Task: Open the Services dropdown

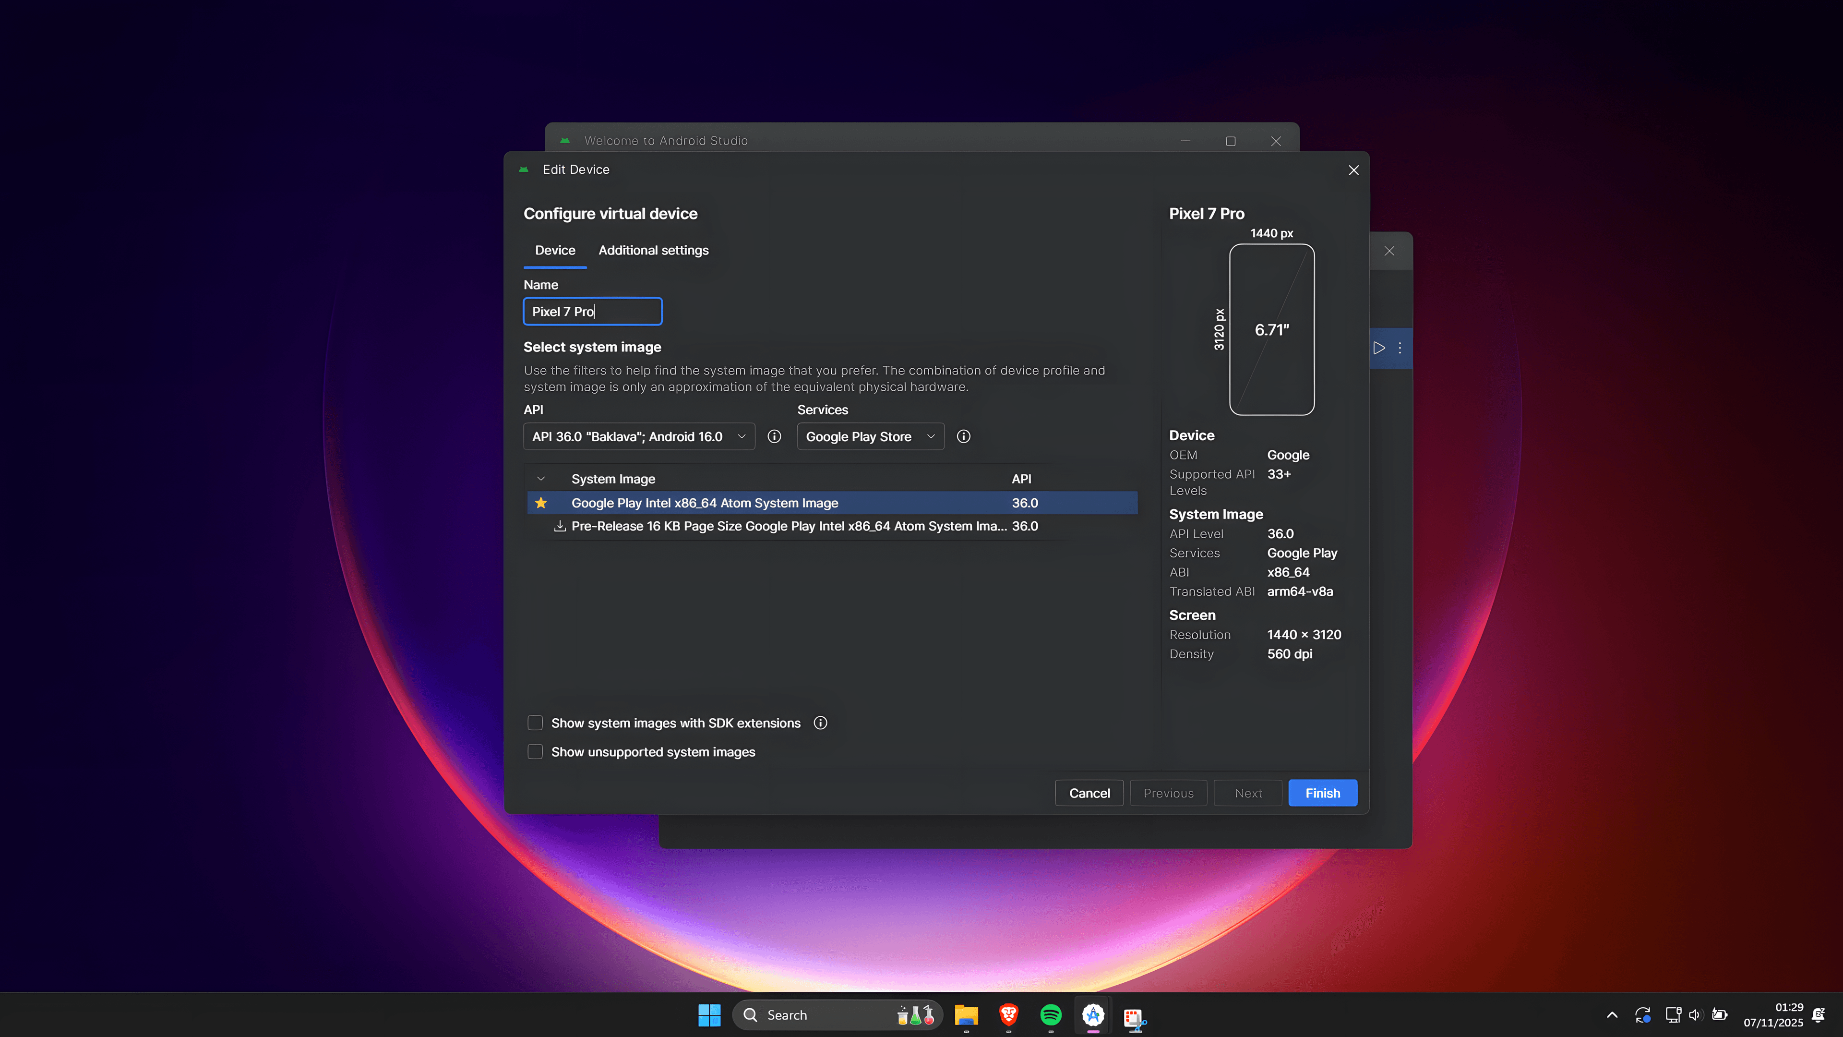Action: pos(870,436)
